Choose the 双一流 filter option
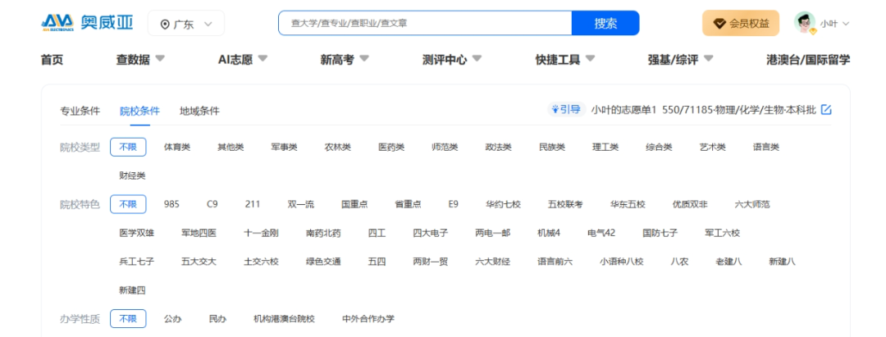Image resolution: width=886 pixels, height=337 pixels. click(300, 204)
